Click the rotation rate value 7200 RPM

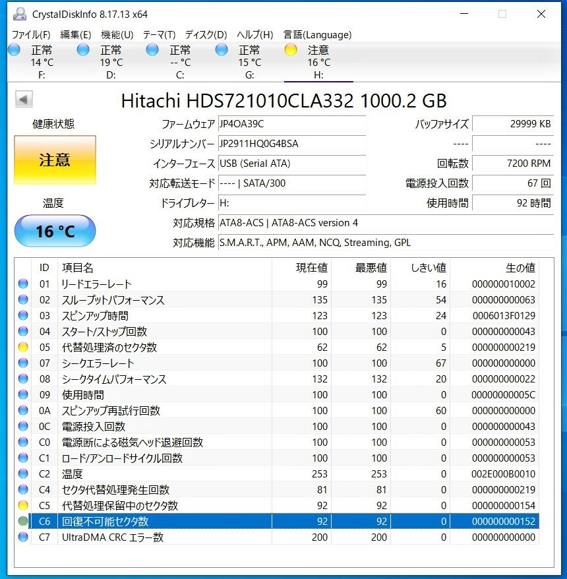(513, 163)
